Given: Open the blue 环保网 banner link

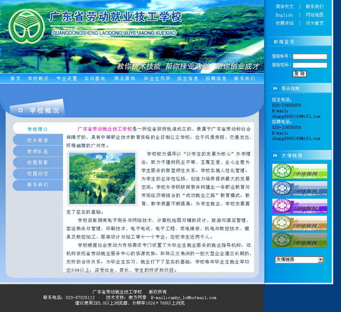Looking at the screenshot, I should 300,188.
